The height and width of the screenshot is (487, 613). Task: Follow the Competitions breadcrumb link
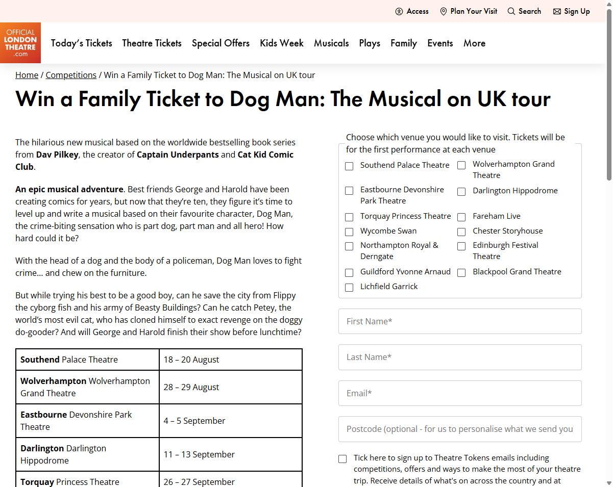[x=71, y=75]
